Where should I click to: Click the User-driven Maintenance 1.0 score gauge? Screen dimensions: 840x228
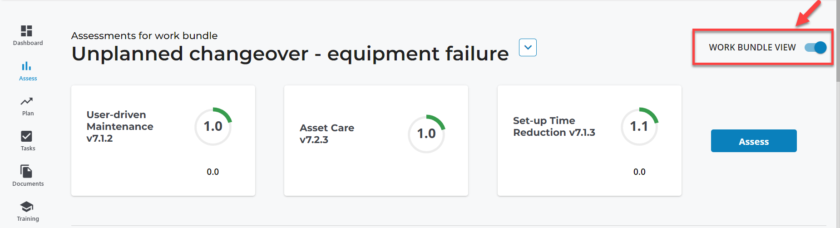[213, 126]
